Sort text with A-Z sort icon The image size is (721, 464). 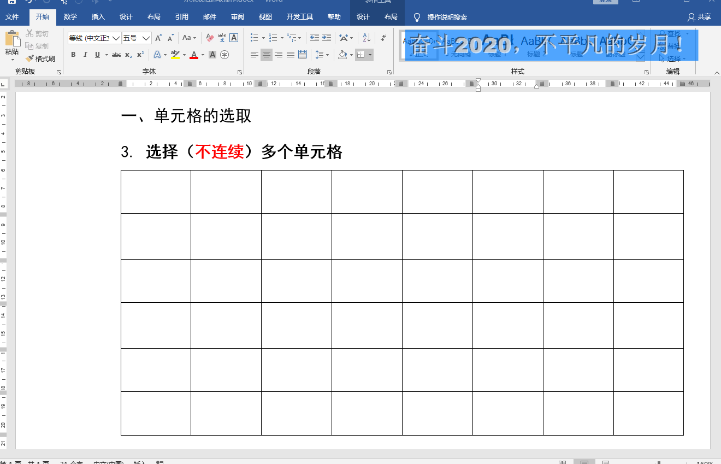pyautogui.click(x=367, y=38)
